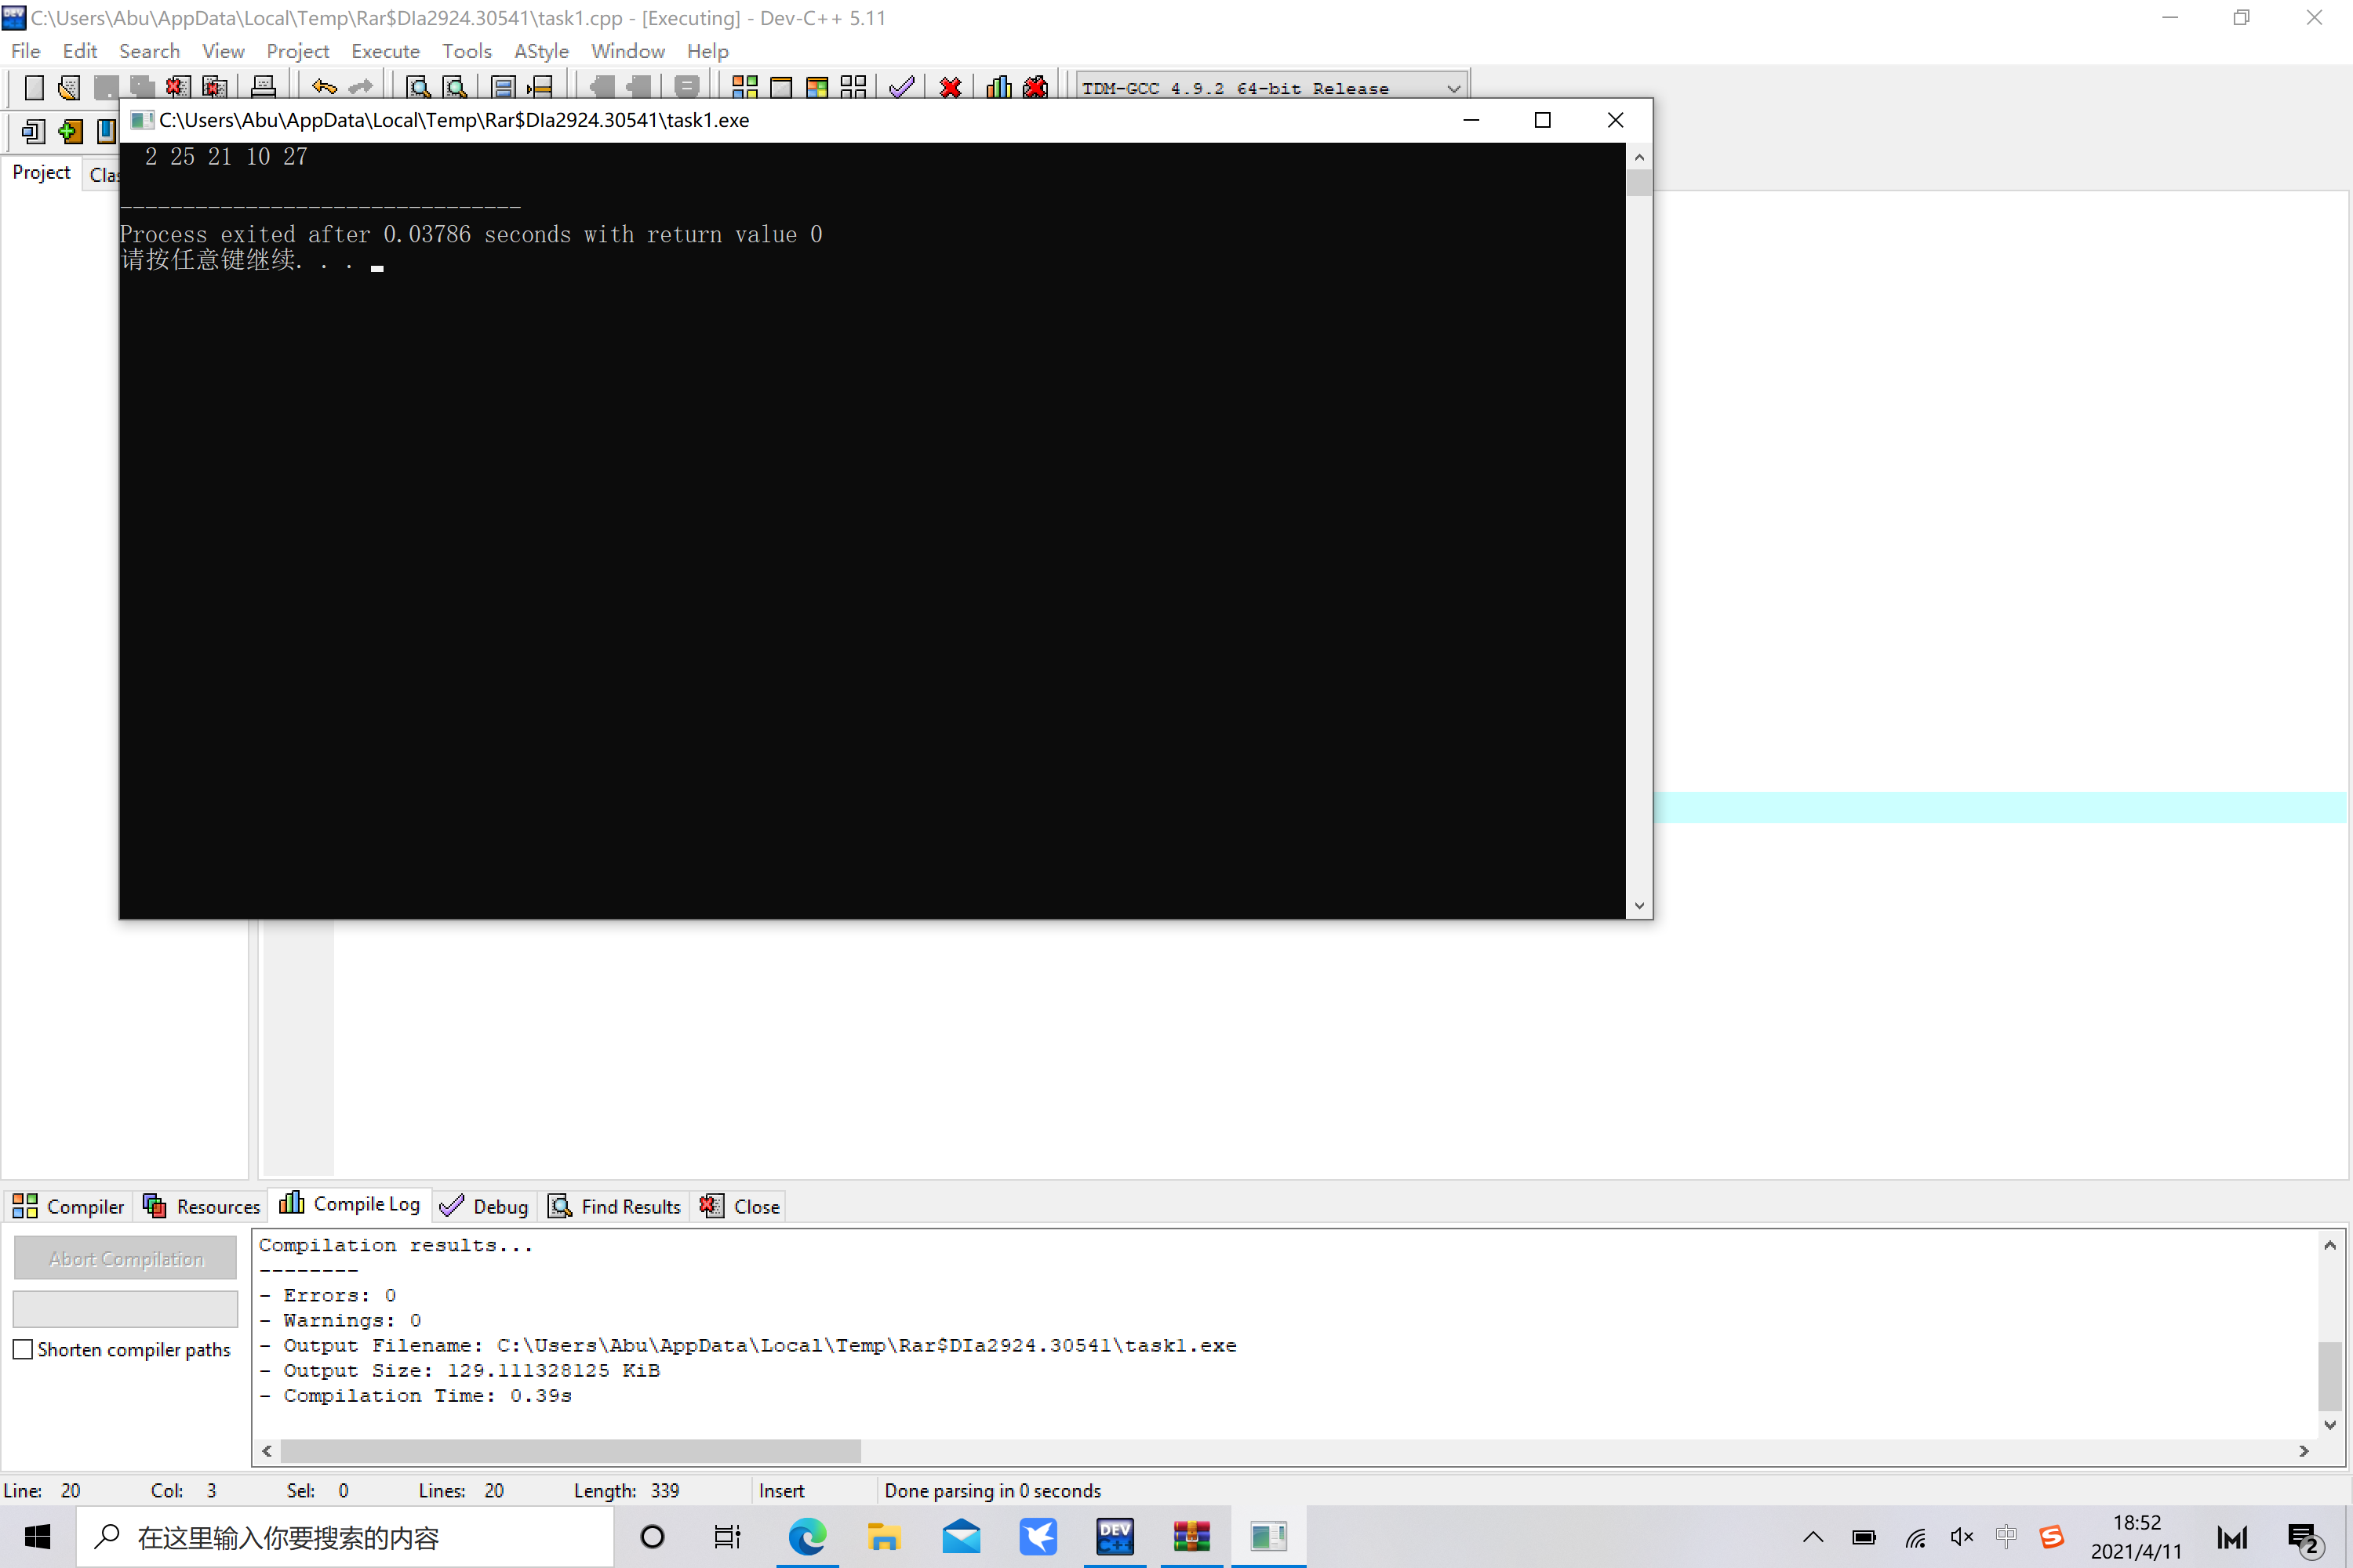The height and width of the screenshot is (1568, 2353).
Task: Click the Find magnifier toolbar icon
Action: click(x=418, y=88)
